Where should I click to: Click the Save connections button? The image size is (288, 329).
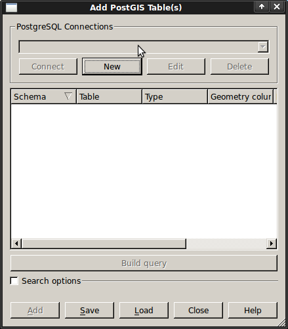pos(89,310)
